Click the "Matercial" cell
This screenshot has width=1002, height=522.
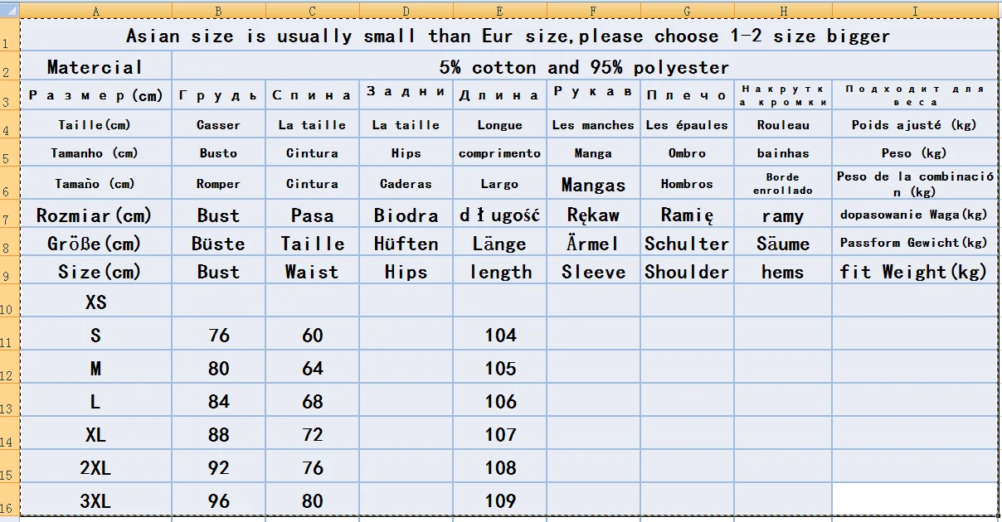[x=95, y=67]
